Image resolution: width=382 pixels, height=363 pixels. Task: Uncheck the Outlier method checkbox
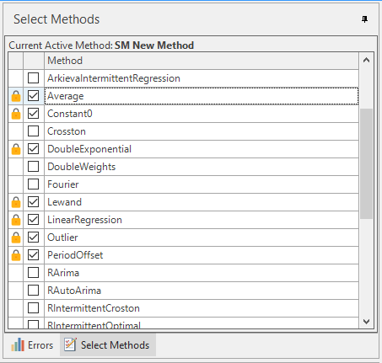(x=34, y=238)
